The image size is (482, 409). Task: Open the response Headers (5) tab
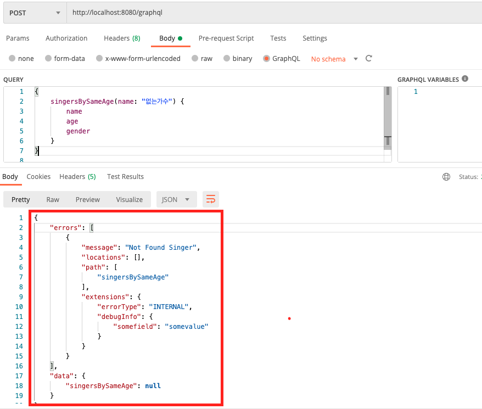[x=77, y=177]
